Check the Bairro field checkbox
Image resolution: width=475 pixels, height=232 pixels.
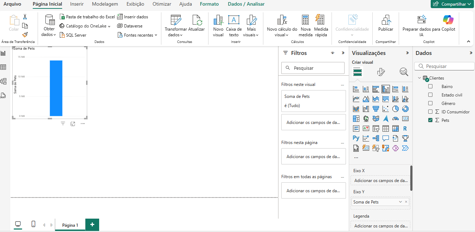click(x=430, y=86)
